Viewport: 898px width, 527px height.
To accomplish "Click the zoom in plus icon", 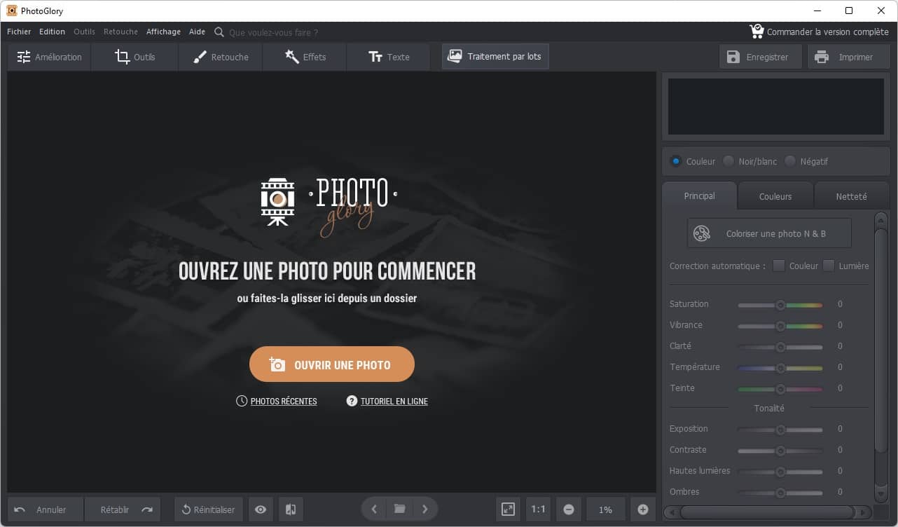I will (643, 509).
